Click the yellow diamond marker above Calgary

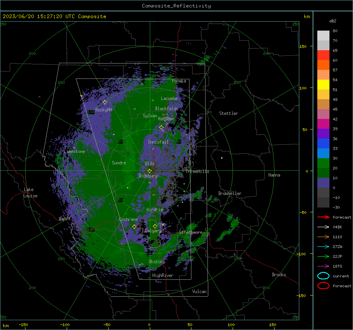tap(155, 226)
